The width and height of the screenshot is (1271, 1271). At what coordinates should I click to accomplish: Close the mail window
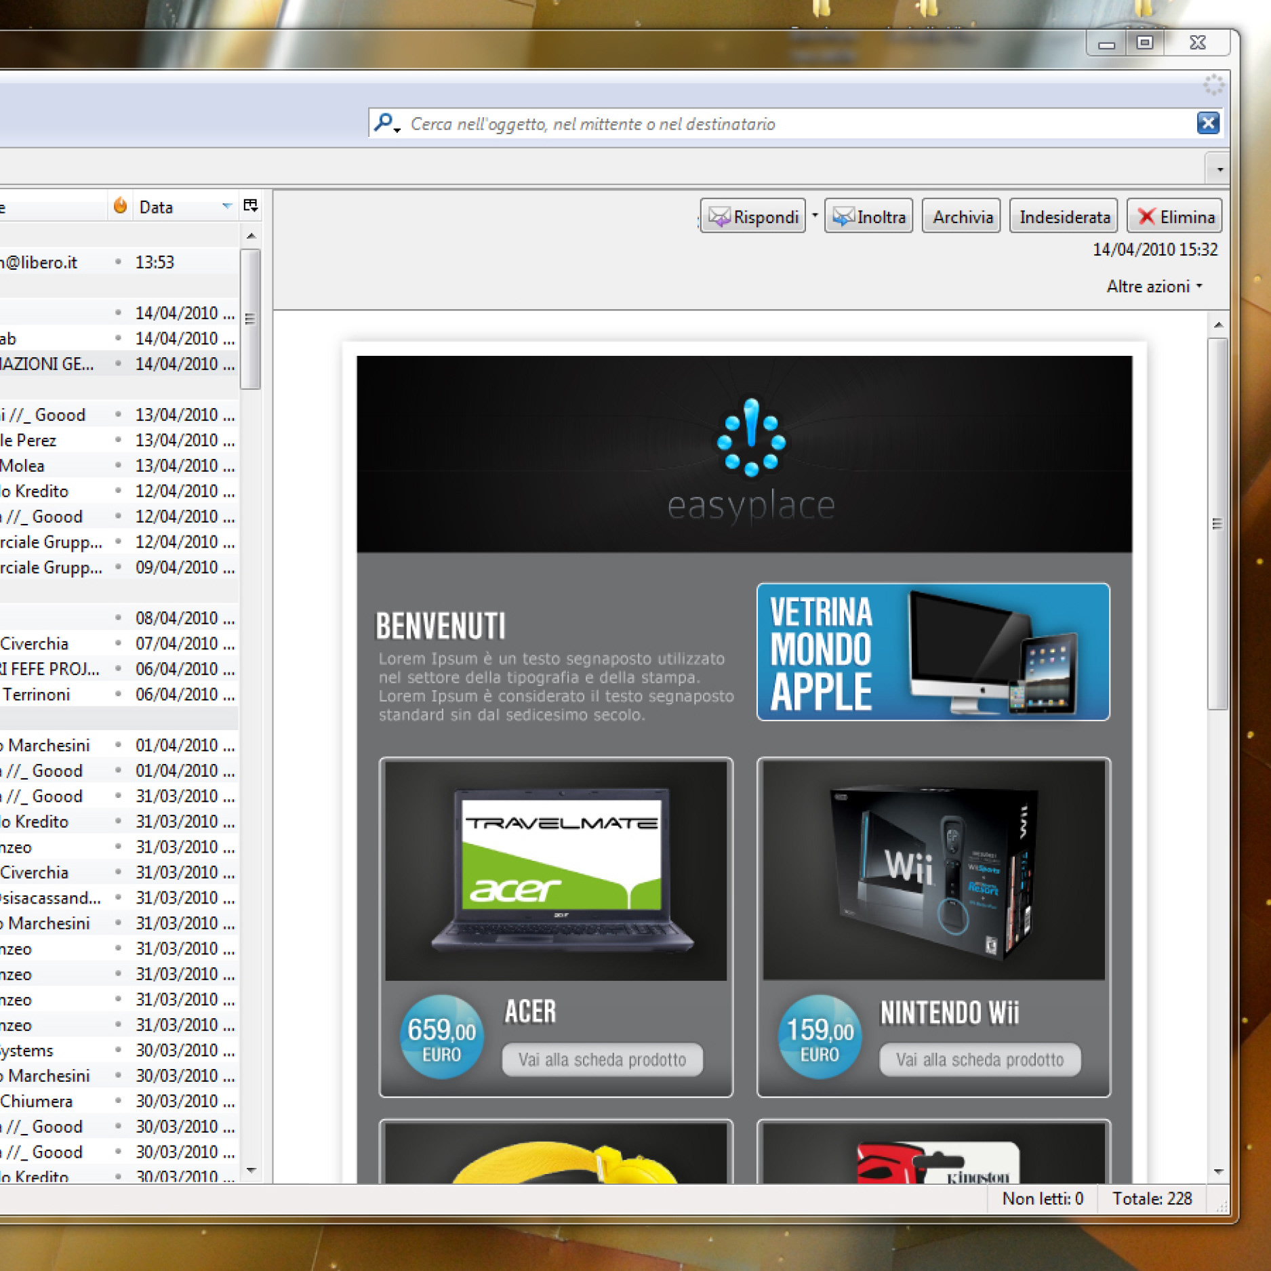click(1197, 43)
